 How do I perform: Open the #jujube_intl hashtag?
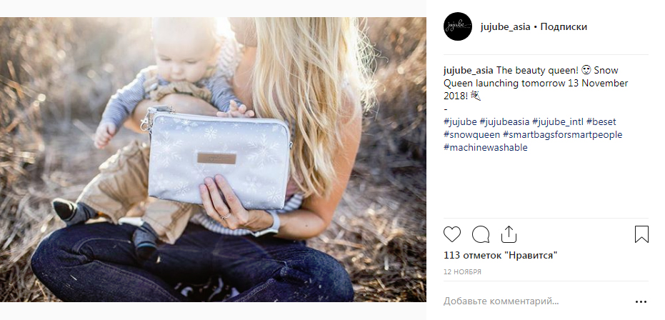click(558, 122)
